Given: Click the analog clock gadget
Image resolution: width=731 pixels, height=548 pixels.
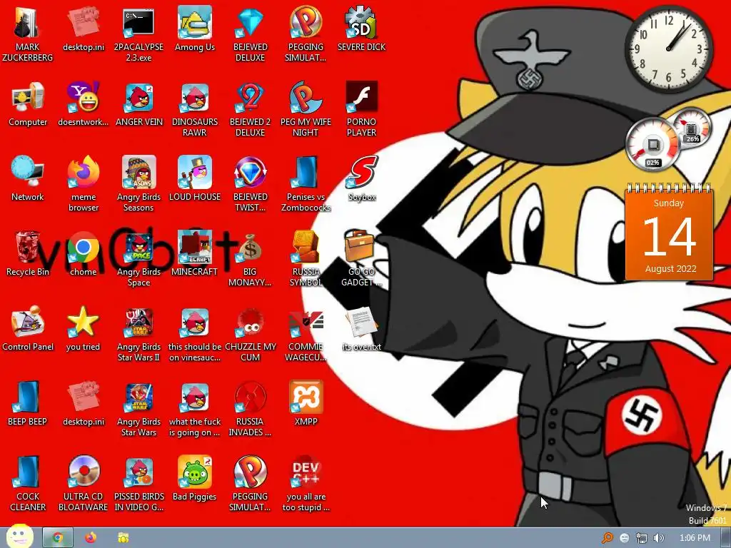Looking at the screenshot, I should [x=669, y=49].
